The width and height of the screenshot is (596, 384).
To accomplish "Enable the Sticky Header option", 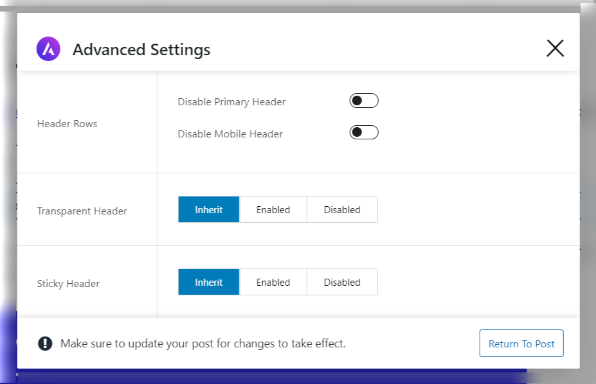I will (273, 282).
